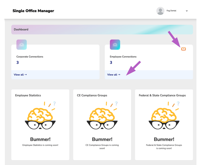
Task: Expand the Fog Dental account dropdown chevron
Action: point(187,11)
